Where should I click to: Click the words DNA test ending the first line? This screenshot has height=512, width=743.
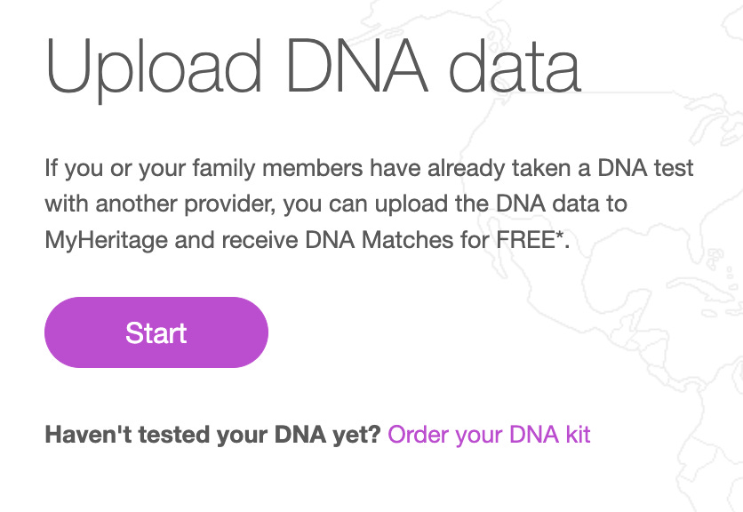point(645,168)
